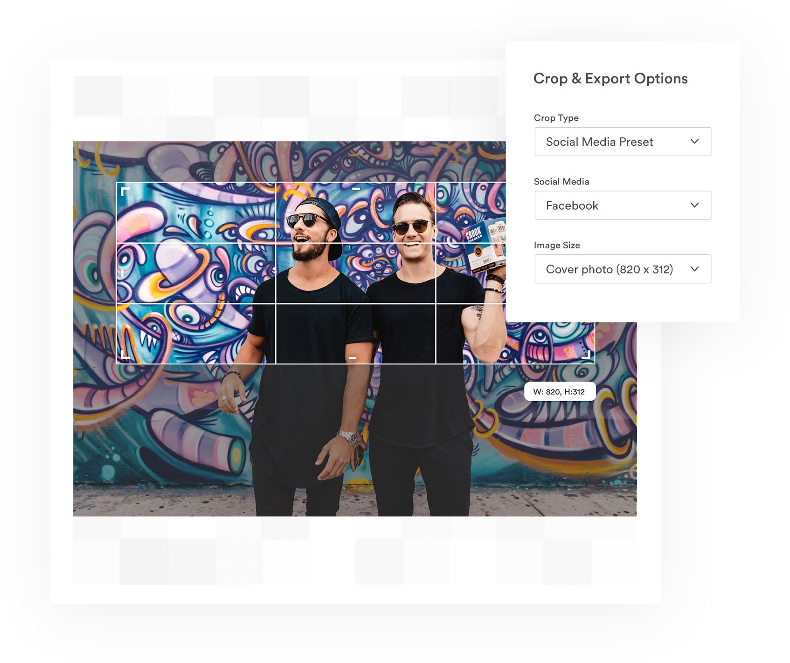790x663 pixels.
Task: Click the bottom-right crop corner handle
Action: 586,355
